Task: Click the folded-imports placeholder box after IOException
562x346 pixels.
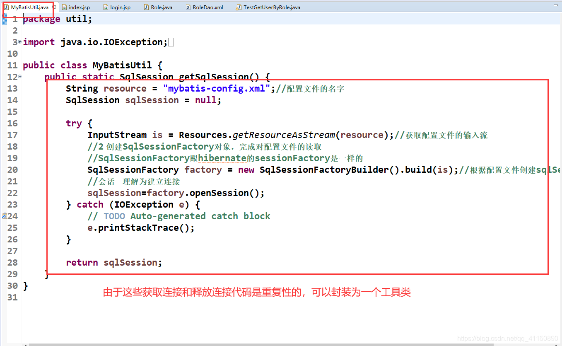Action: pos(171,42)
